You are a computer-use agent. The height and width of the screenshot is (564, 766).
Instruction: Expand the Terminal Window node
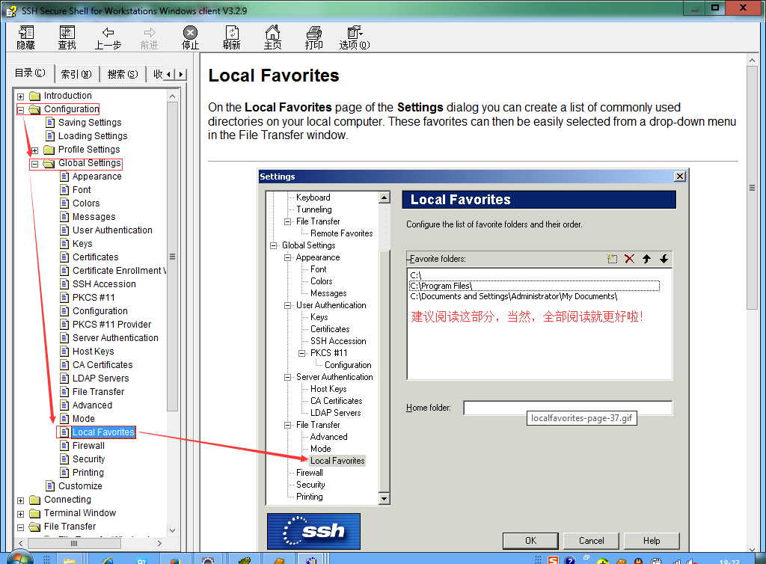point(20,514)
